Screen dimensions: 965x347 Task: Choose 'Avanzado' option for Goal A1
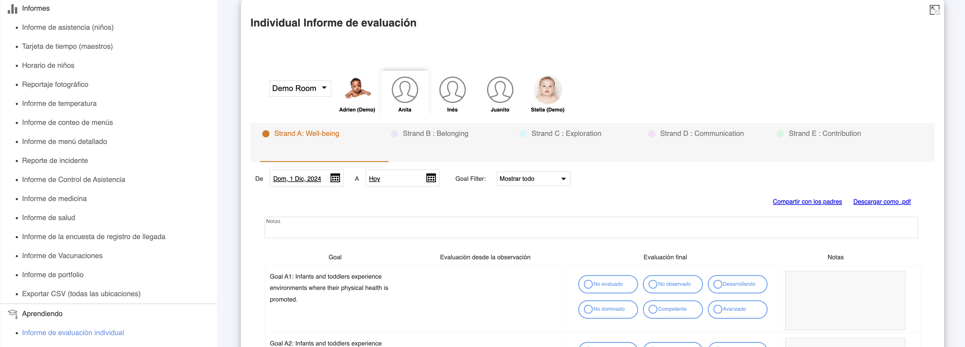tap(717, 309)
